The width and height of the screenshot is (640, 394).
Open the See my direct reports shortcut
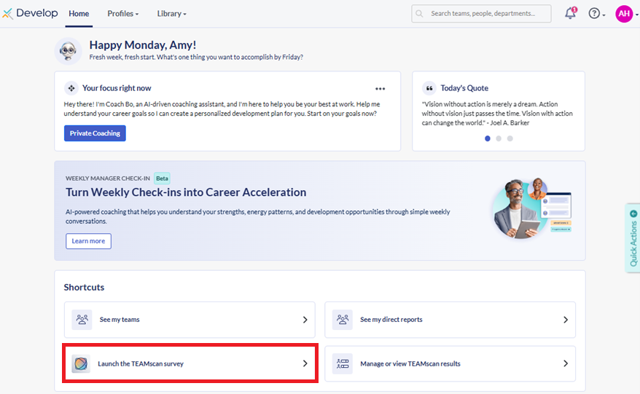click(x=450, y=320)
